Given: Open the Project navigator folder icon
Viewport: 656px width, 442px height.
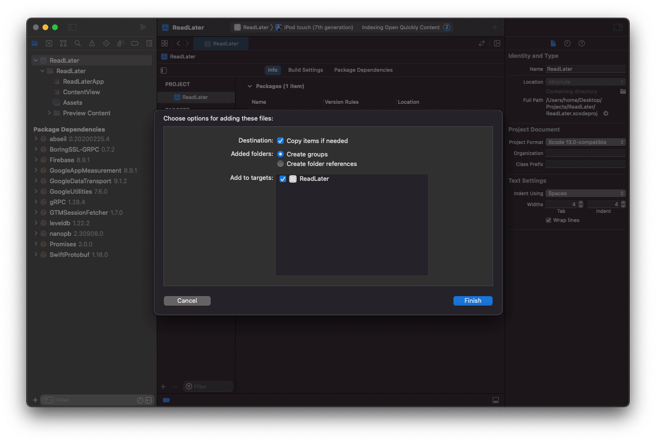Looking at the screenshot, I should pyautogui.click(x=34, y=44).
